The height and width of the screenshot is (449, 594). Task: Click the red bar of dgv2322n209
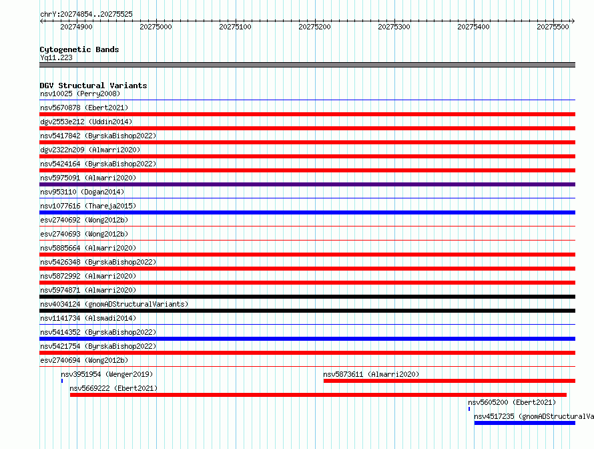(307, 156)
